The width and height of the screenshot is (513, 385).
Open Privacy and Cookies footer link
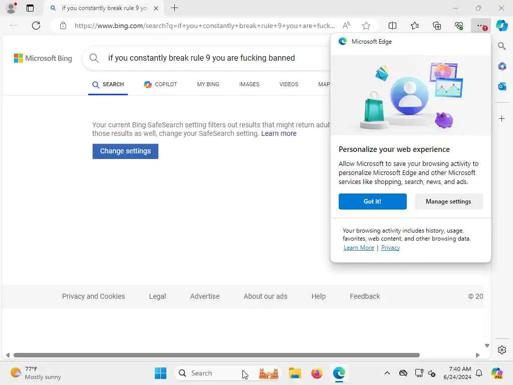pyautogui.click(x=94, y=296)
